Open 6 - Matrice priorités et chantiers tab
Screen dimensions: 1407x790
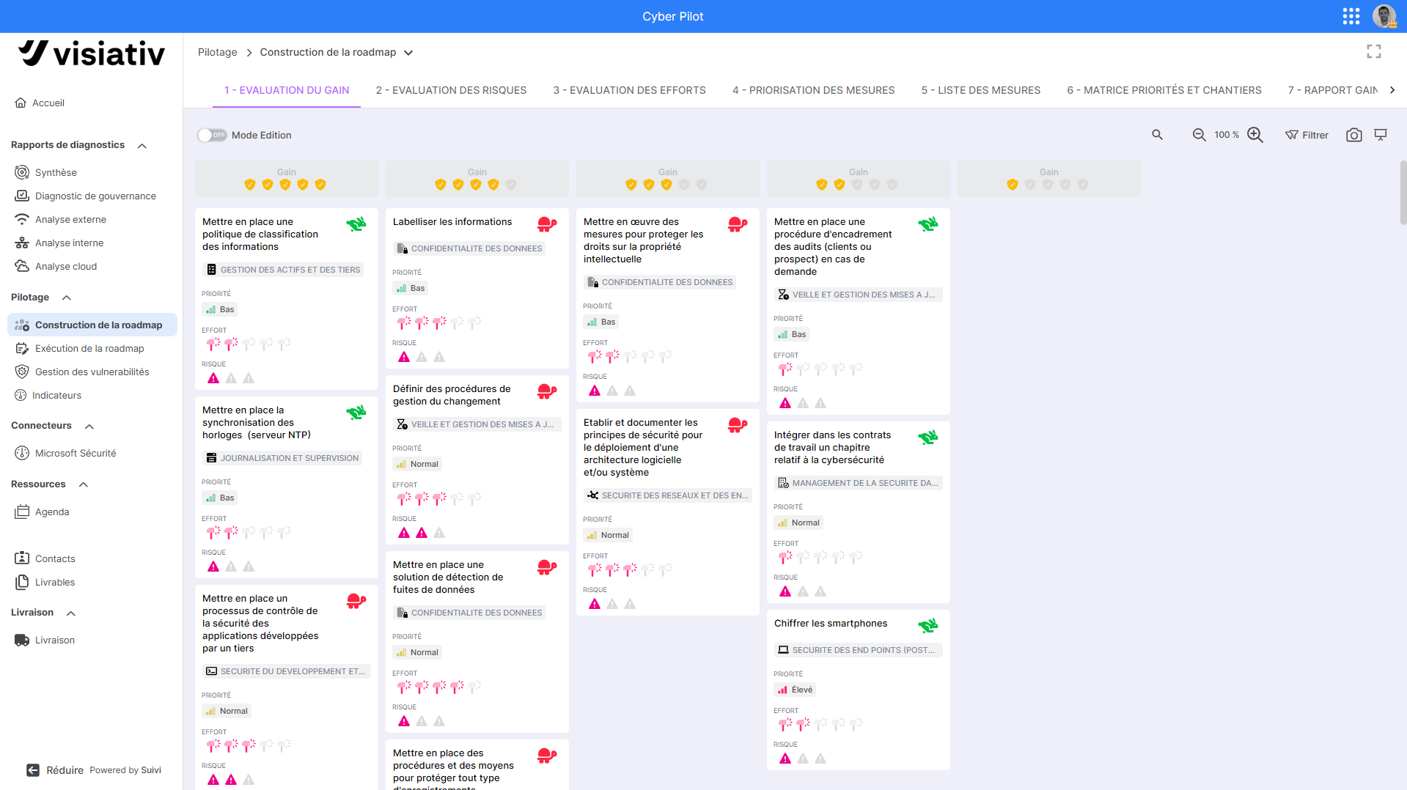point(1164,90)
